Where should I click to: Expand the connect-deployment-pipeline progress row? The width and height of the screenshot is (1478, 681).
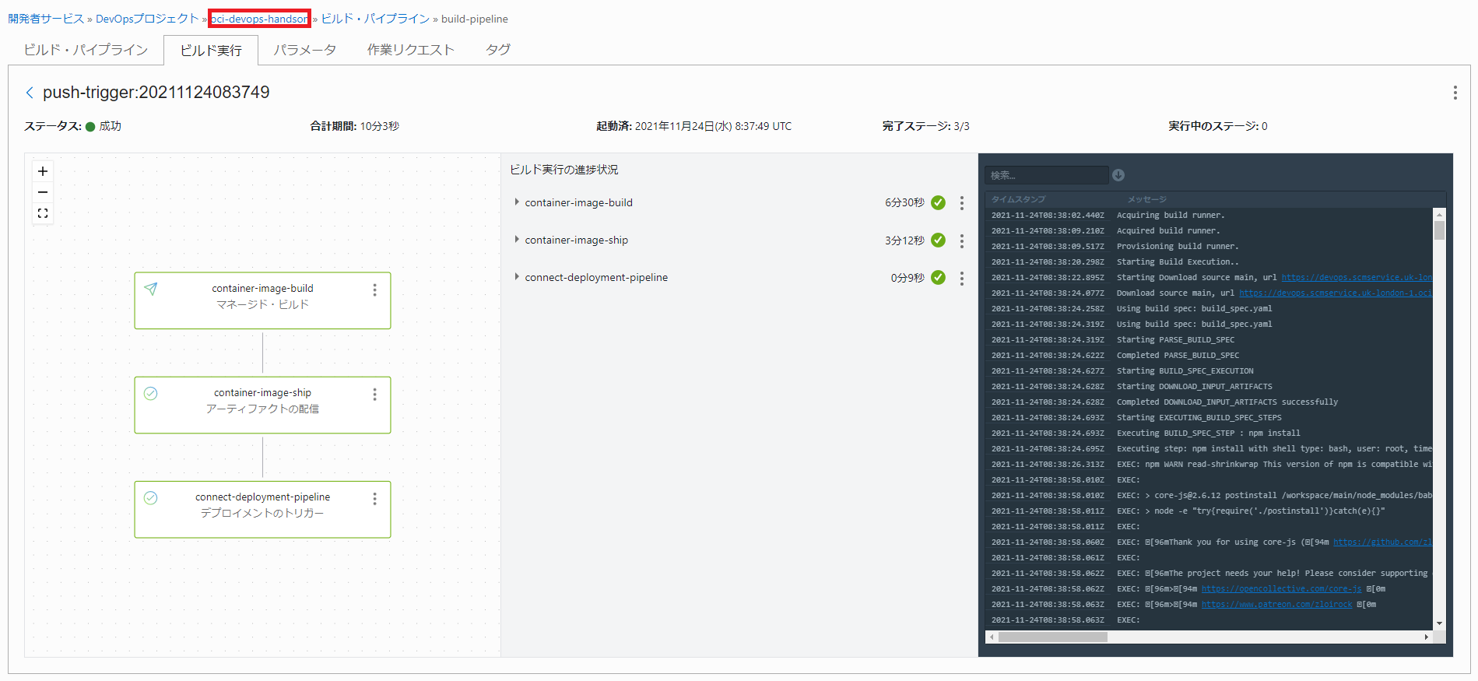(517, 277)
